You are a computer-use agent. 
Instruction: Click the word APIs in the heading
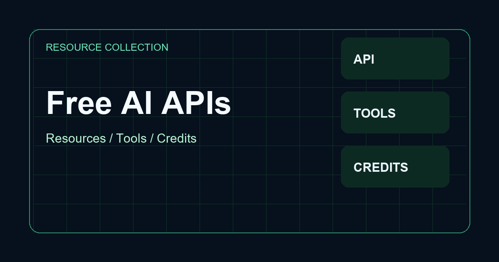pyautogui.click(x=196, y=103)
